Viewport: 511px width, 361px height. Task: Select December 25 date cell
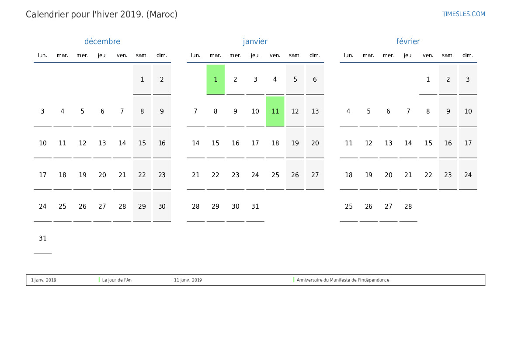(63, 206)
